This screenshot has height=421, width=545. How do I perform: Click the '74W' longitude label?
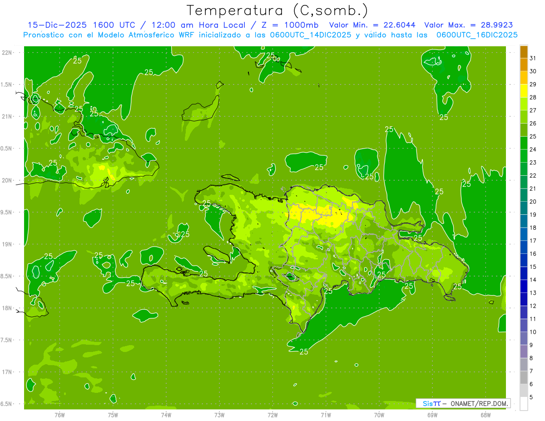(x=166, y=415)
